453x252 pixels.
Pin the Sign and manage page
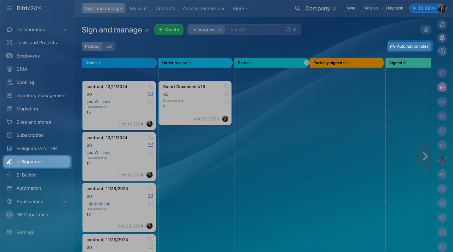click(147, 30)
